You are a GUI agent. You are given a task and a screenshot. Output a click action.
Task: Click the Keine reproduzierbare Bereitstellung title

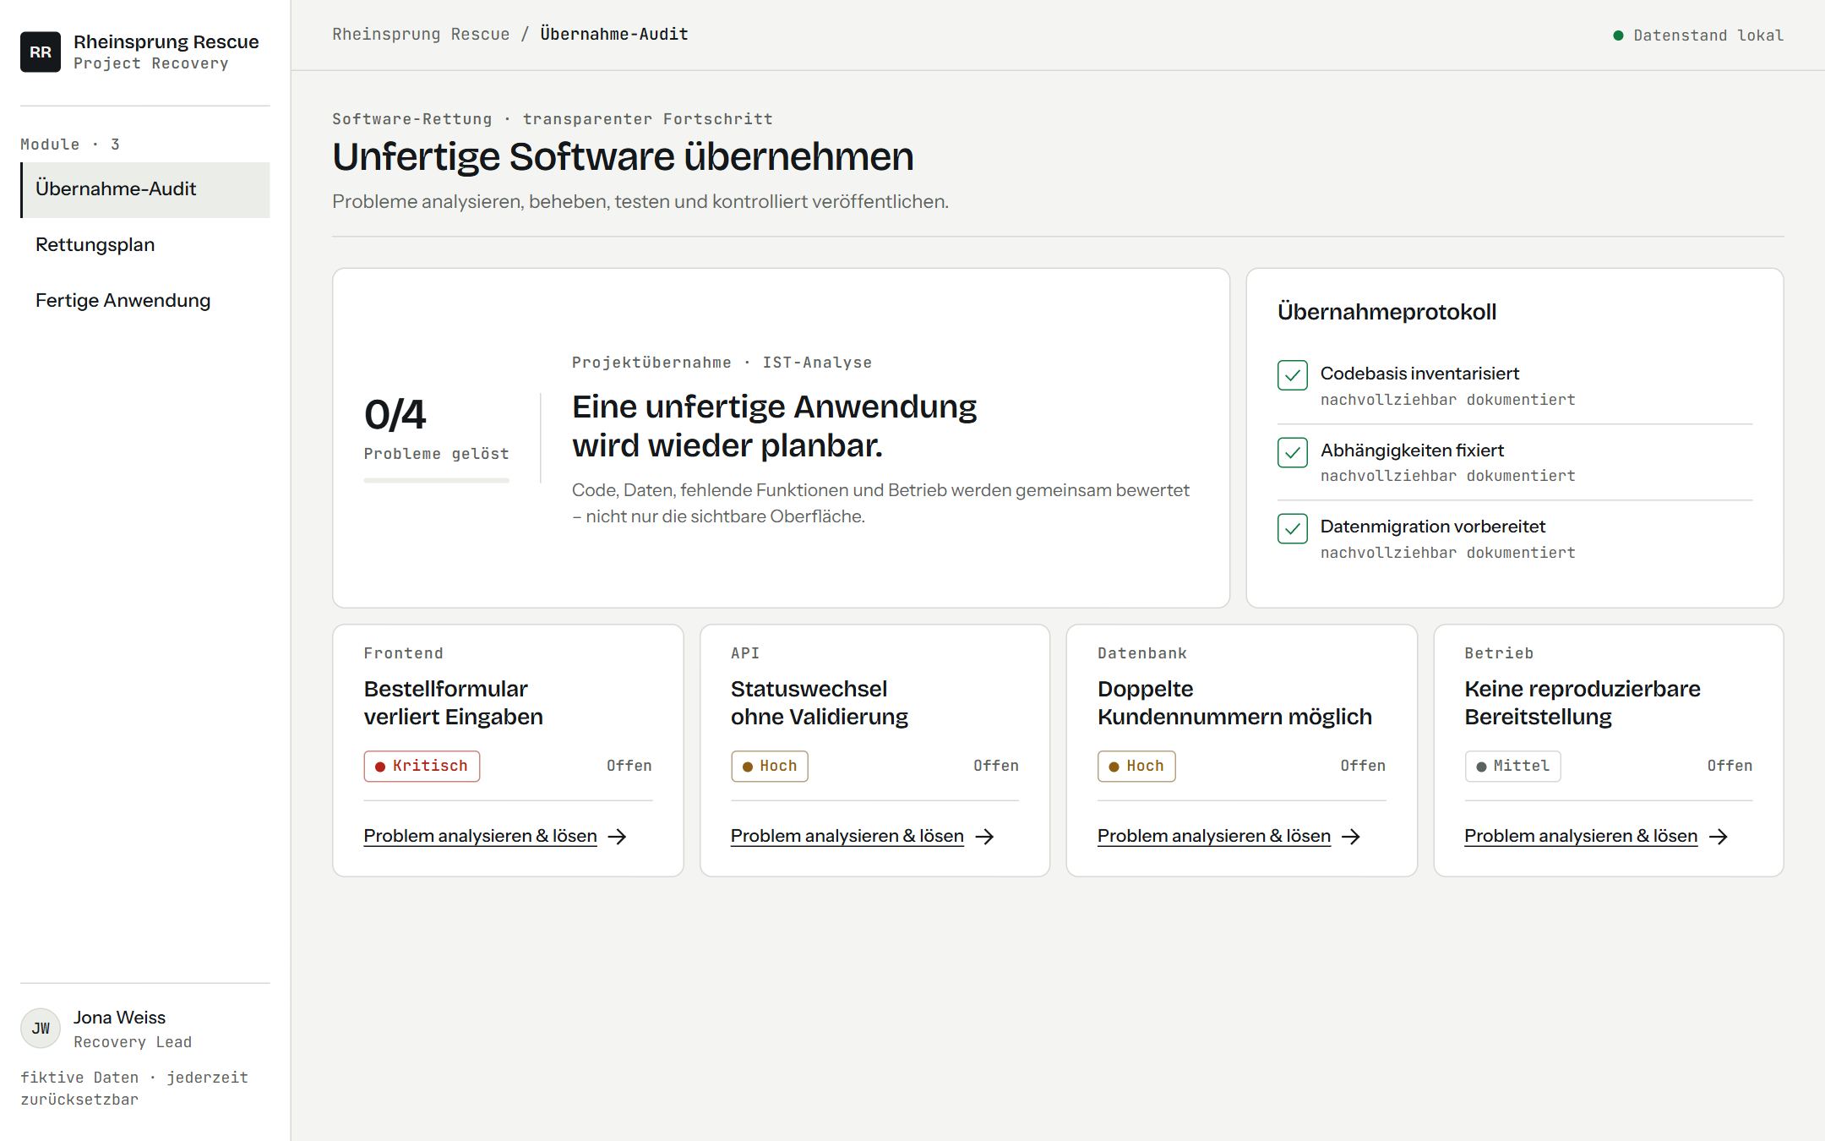coord(1583,702)
